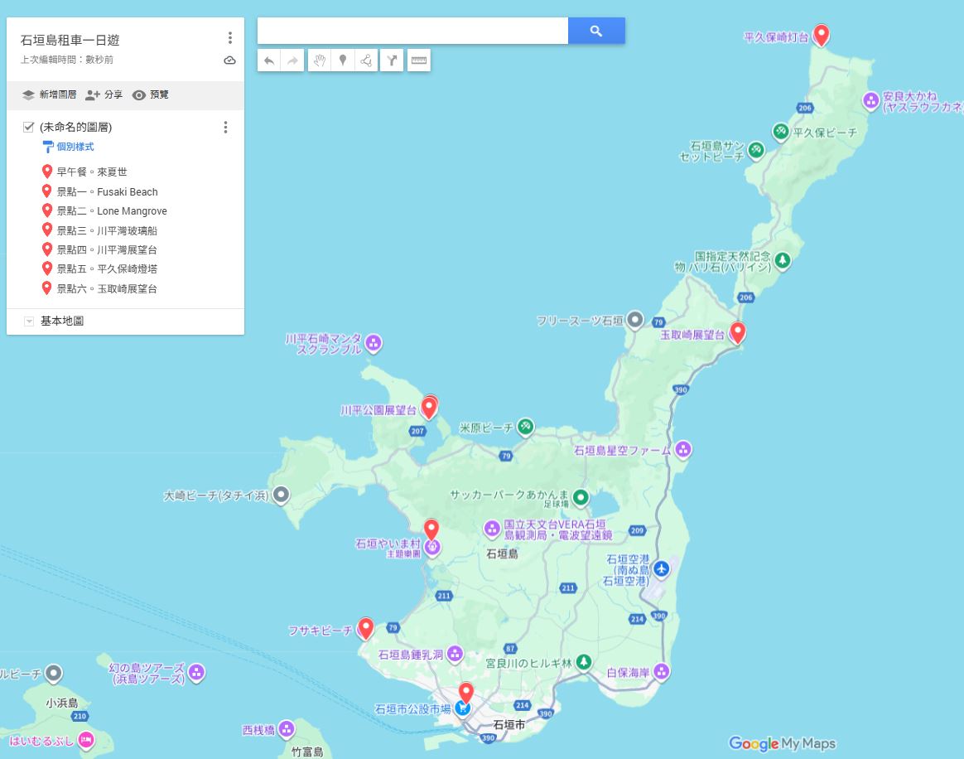The image size is (964, 759).
Task: Click the 国立天文台VERA marker icon
Action: pos(492,529)
